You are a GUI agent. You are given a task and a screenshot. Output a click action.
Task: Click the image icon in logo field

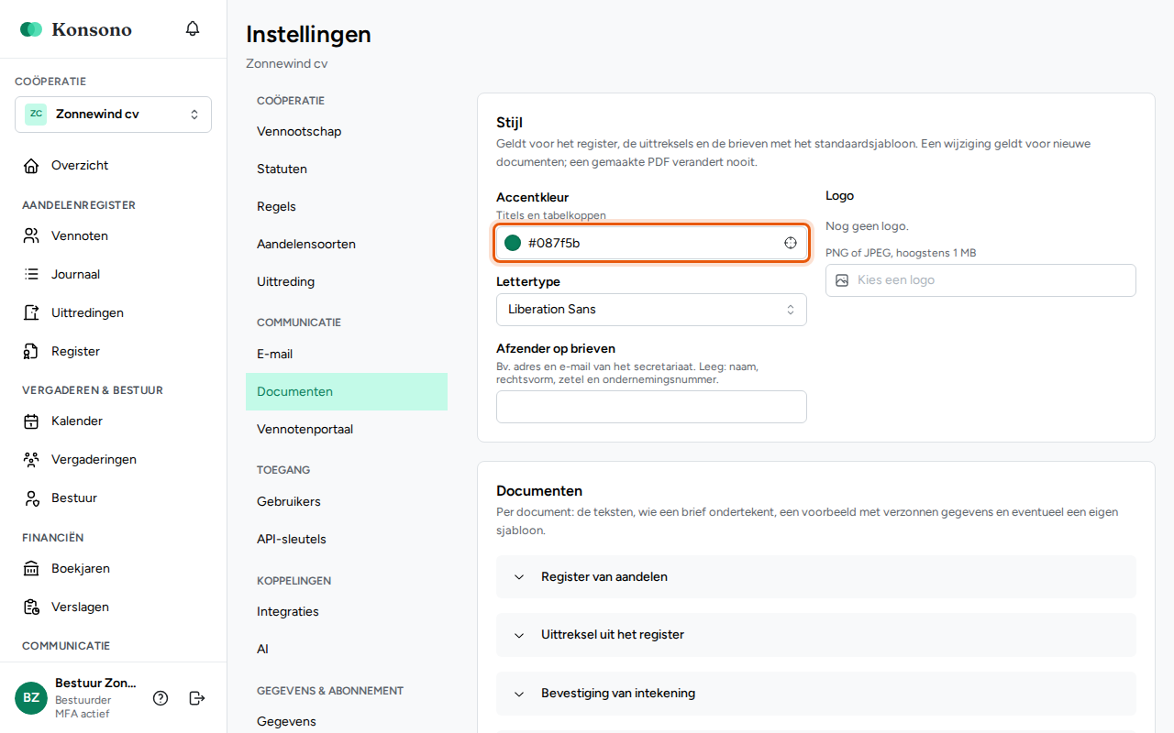pyautogui.click(x=842, y=280)
